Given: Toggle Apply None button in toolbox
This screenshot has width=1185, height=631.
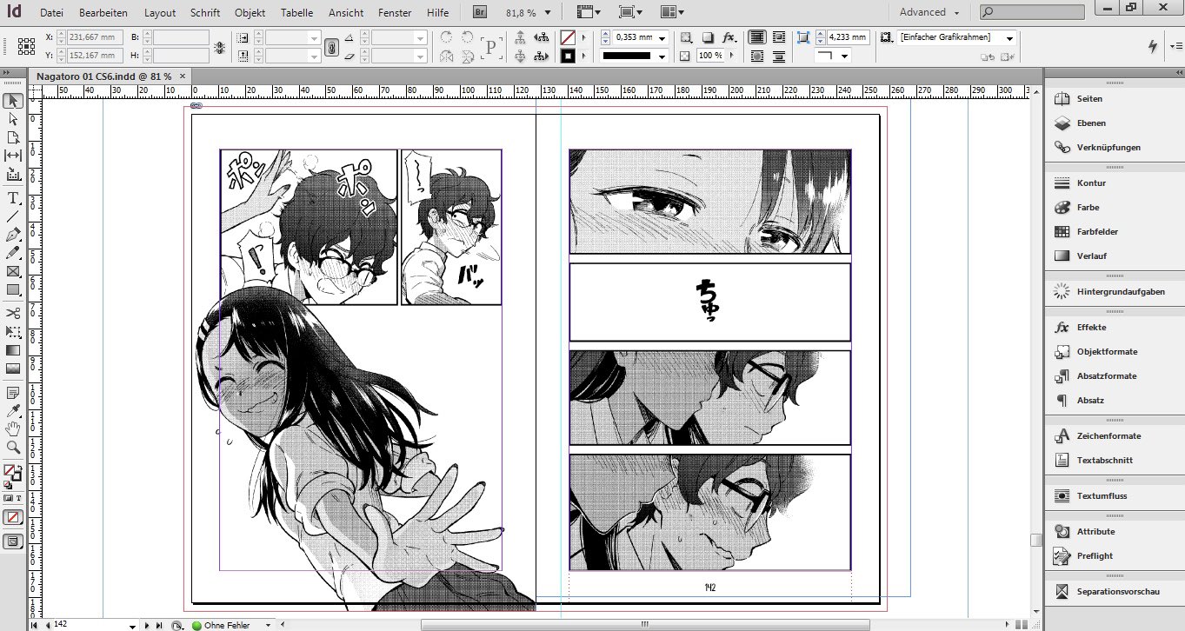Looking at the screenshot, I should tap(13, 517).
